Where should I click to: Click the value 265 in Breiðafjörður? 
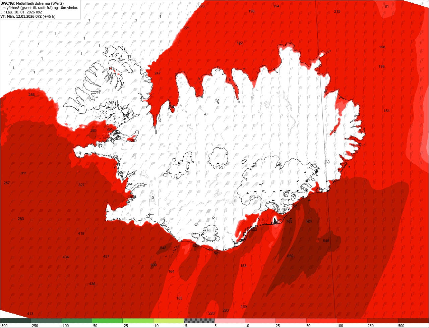point(94,131)
